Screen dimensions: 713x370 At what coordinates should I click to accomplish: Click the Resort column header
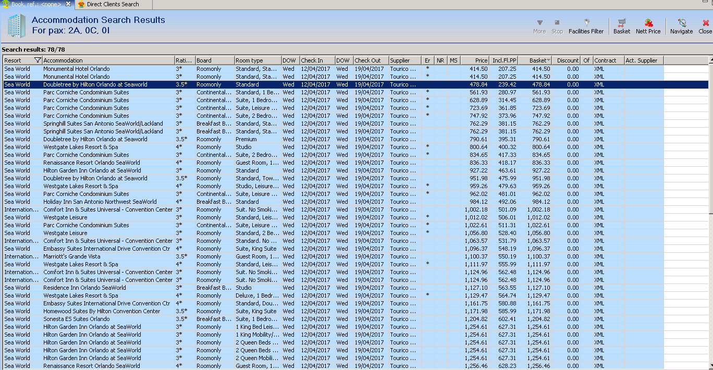tap(19, 60)
